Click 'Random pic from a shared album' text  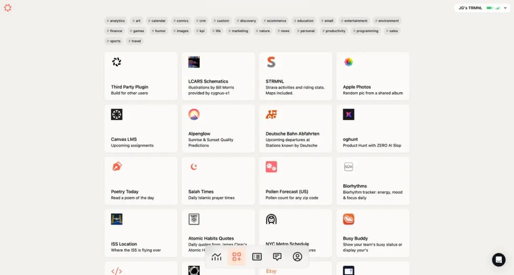click(x=373, y=93)
